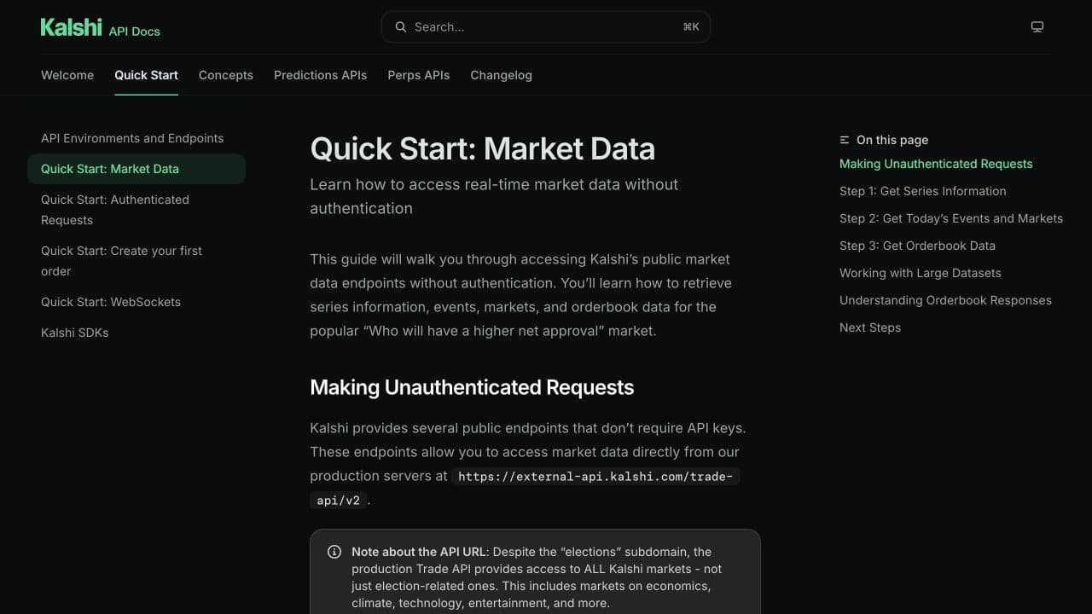This screenshot has height=614, width=1092.
Task: Click the Kalshi logo
Action: [72, 27]
